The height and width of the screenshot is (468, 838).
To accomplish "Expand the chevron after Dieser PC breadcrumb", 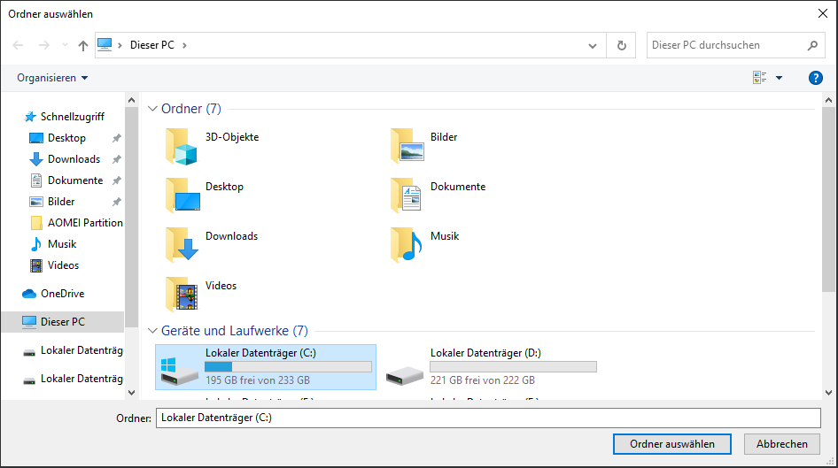I will click(x=184, y=45).
